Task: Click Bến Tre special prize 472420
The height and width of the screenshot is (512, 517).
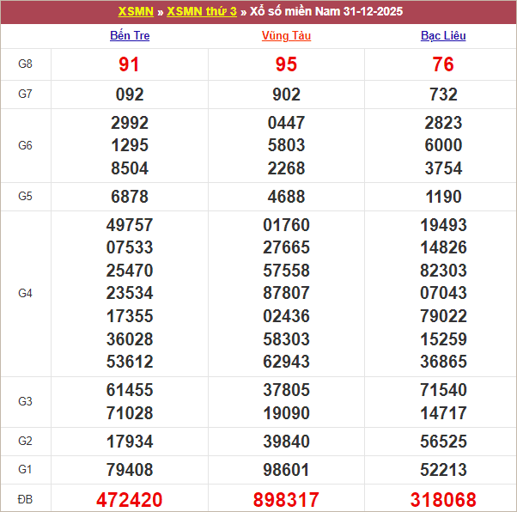Action: 129,500
